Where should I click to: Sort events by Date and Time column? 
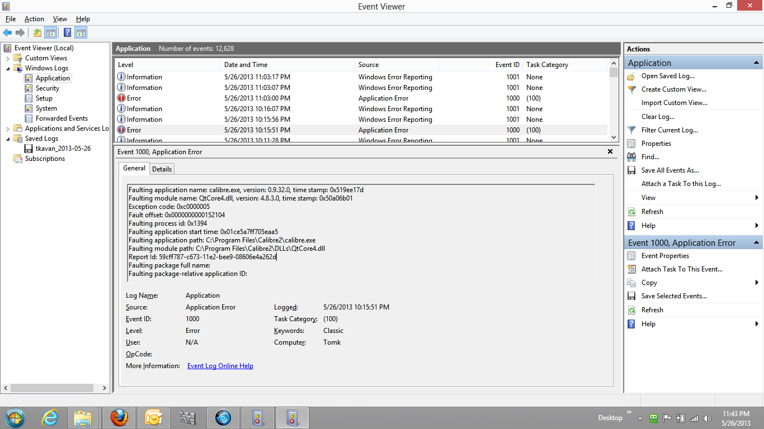[287, 65]
